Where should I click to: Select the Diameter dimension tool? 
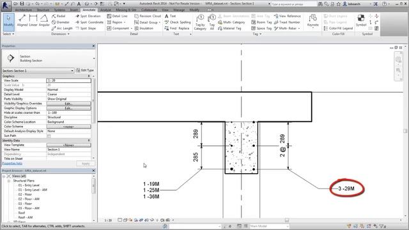pos(61,22)
